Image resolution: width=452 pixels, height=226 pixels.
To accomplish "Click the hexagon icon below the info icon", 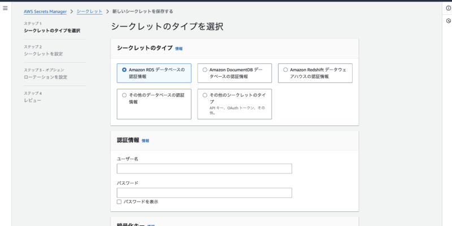I will coord(448,21).
